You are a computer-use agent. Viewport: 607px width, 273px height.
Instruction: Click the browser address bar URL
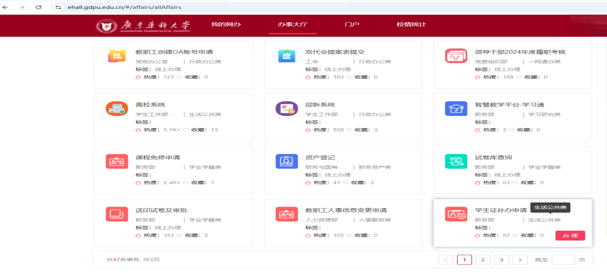(123, 7)
